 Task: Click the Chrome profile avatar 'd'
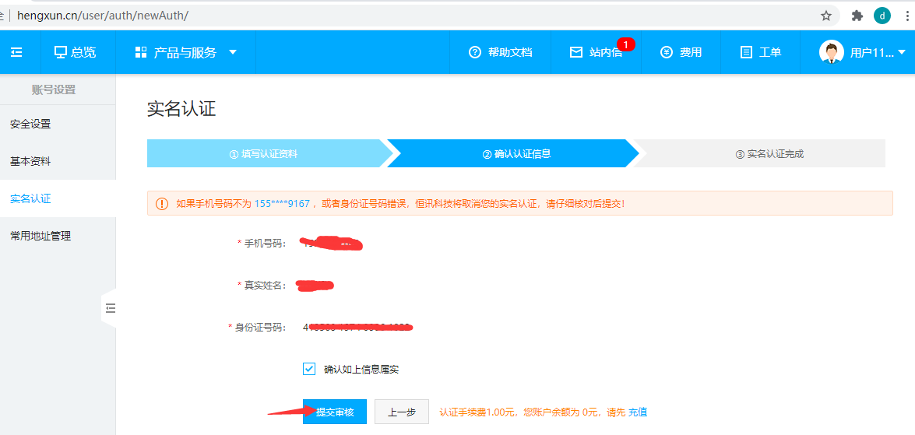coord(882,16)
